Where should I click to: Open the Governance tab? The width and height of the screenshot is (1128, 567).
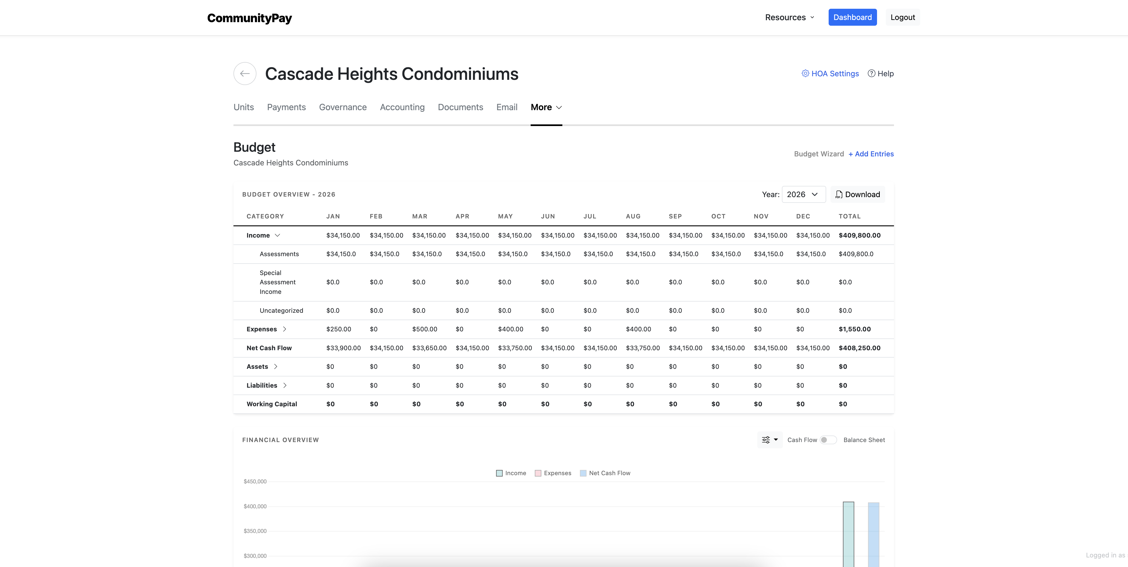click(343, 107)
